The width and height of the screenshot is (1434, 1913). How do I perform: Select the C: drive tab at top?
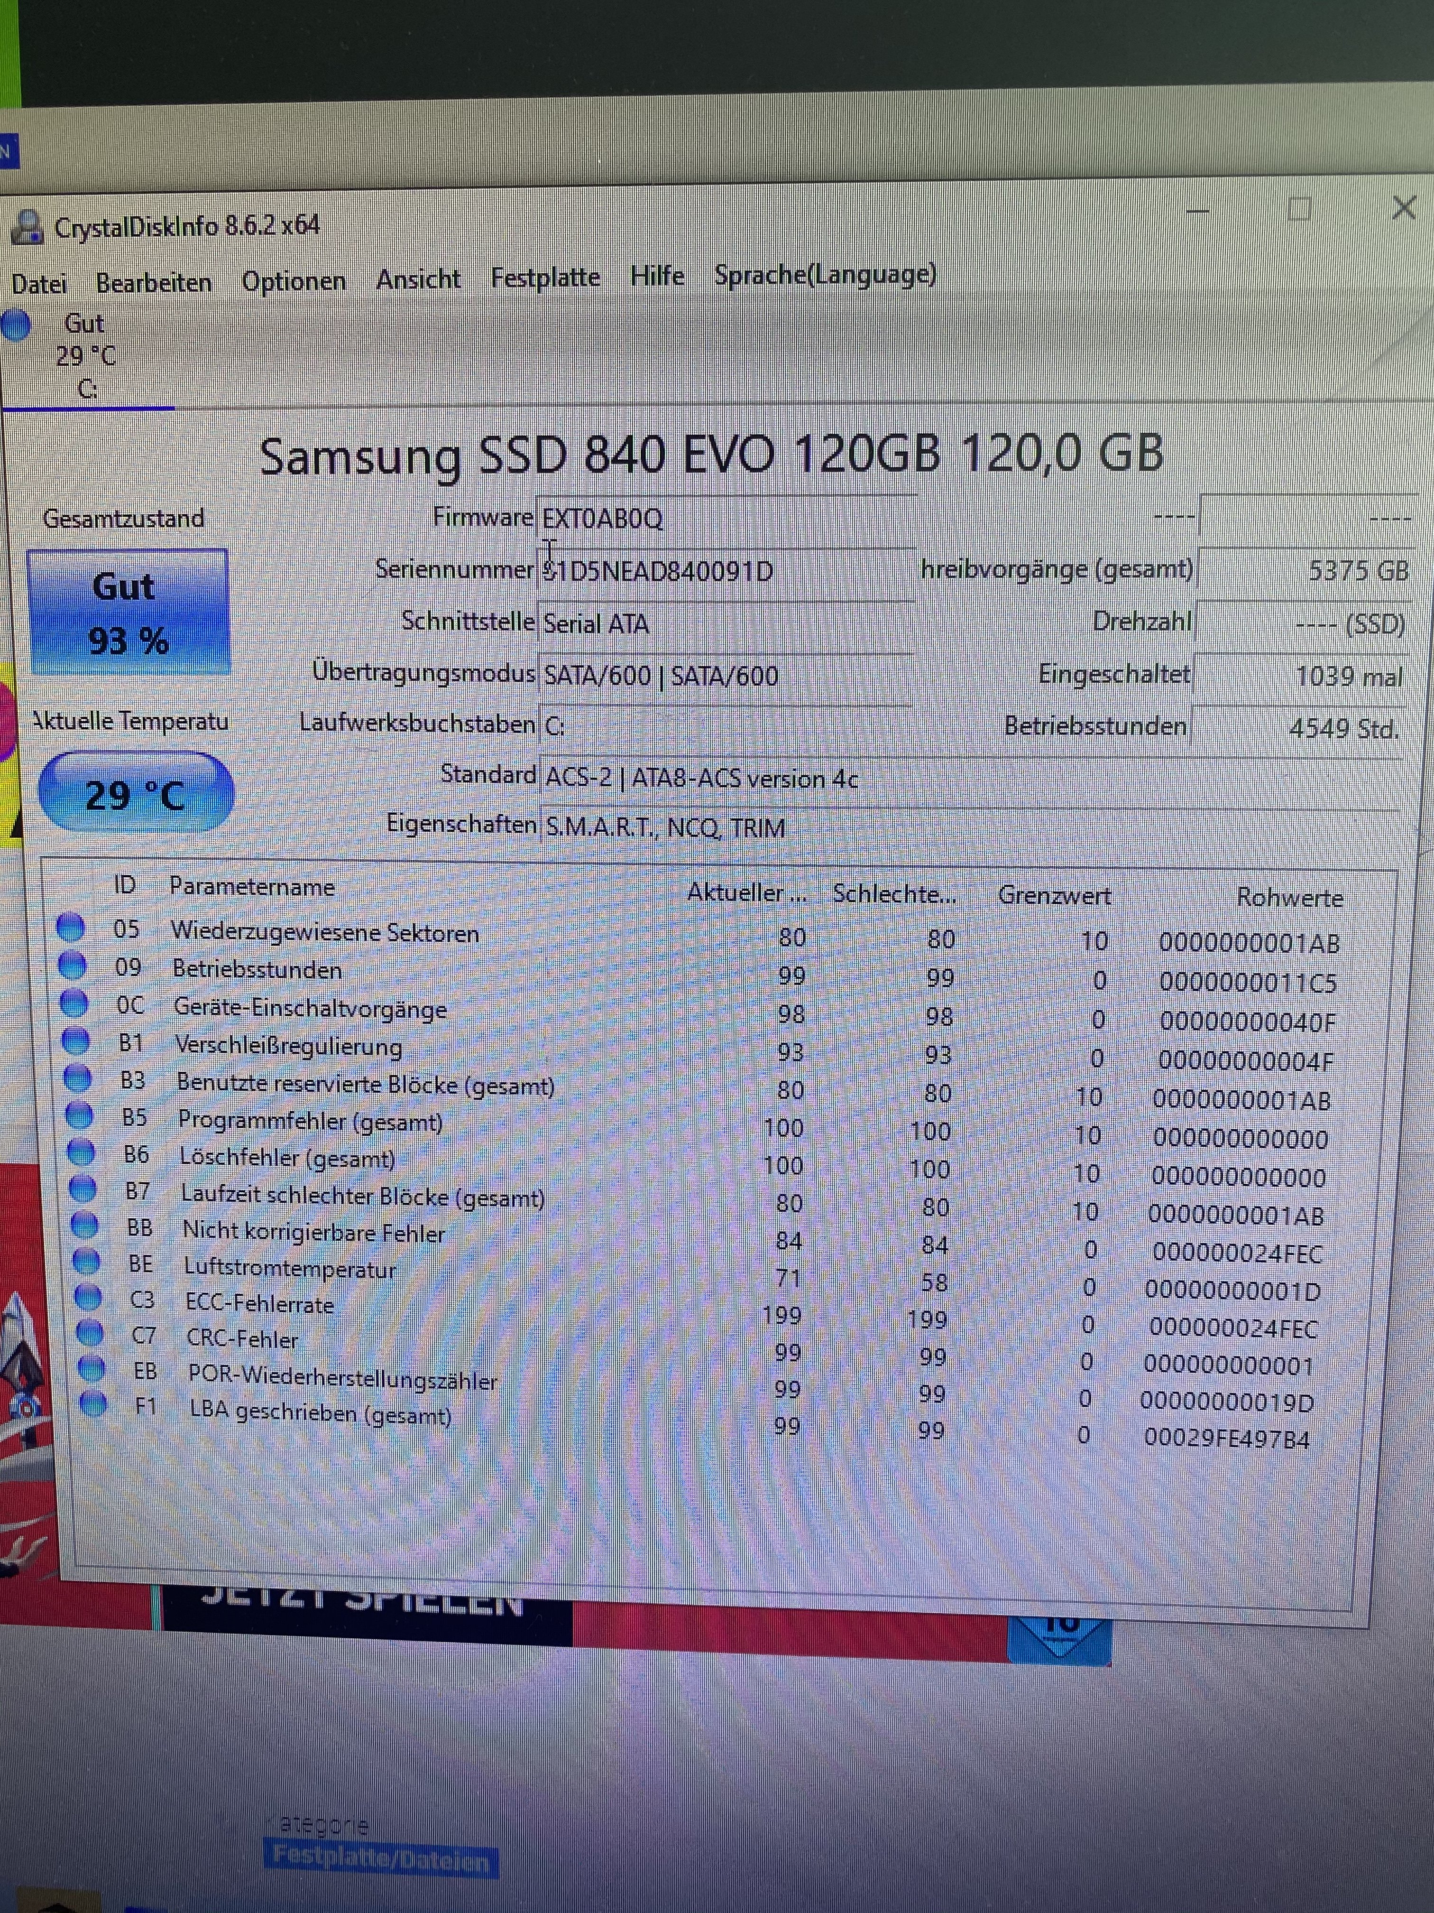pyautogui.click(x=85, y=356)
